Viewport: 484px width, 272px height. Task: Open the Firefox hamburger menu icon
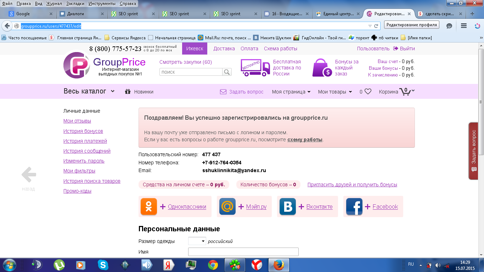pyautogui.click(x=463, y=26)
